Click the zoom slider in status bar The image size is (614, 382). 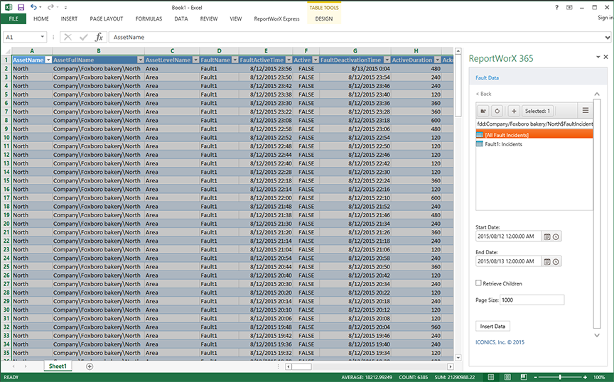tap(561, 377)
